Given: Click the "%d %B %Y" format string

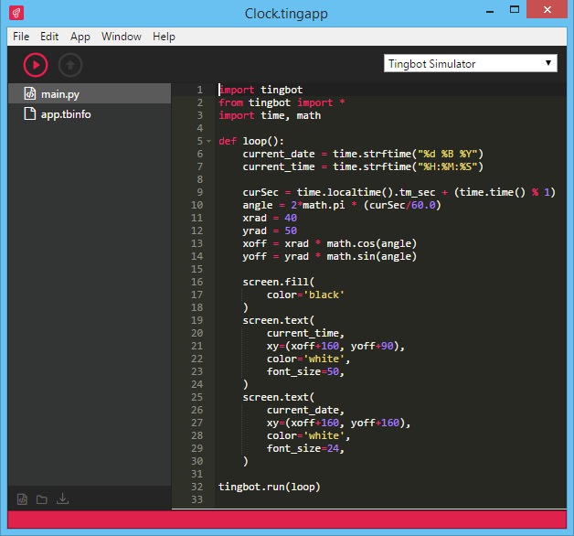Looking at the screenshot, I should click(447, 154).
